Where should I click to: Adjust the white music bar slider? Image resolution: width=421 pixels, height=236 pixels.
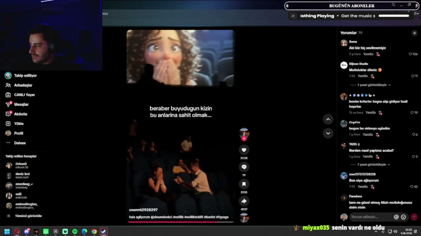394,16
